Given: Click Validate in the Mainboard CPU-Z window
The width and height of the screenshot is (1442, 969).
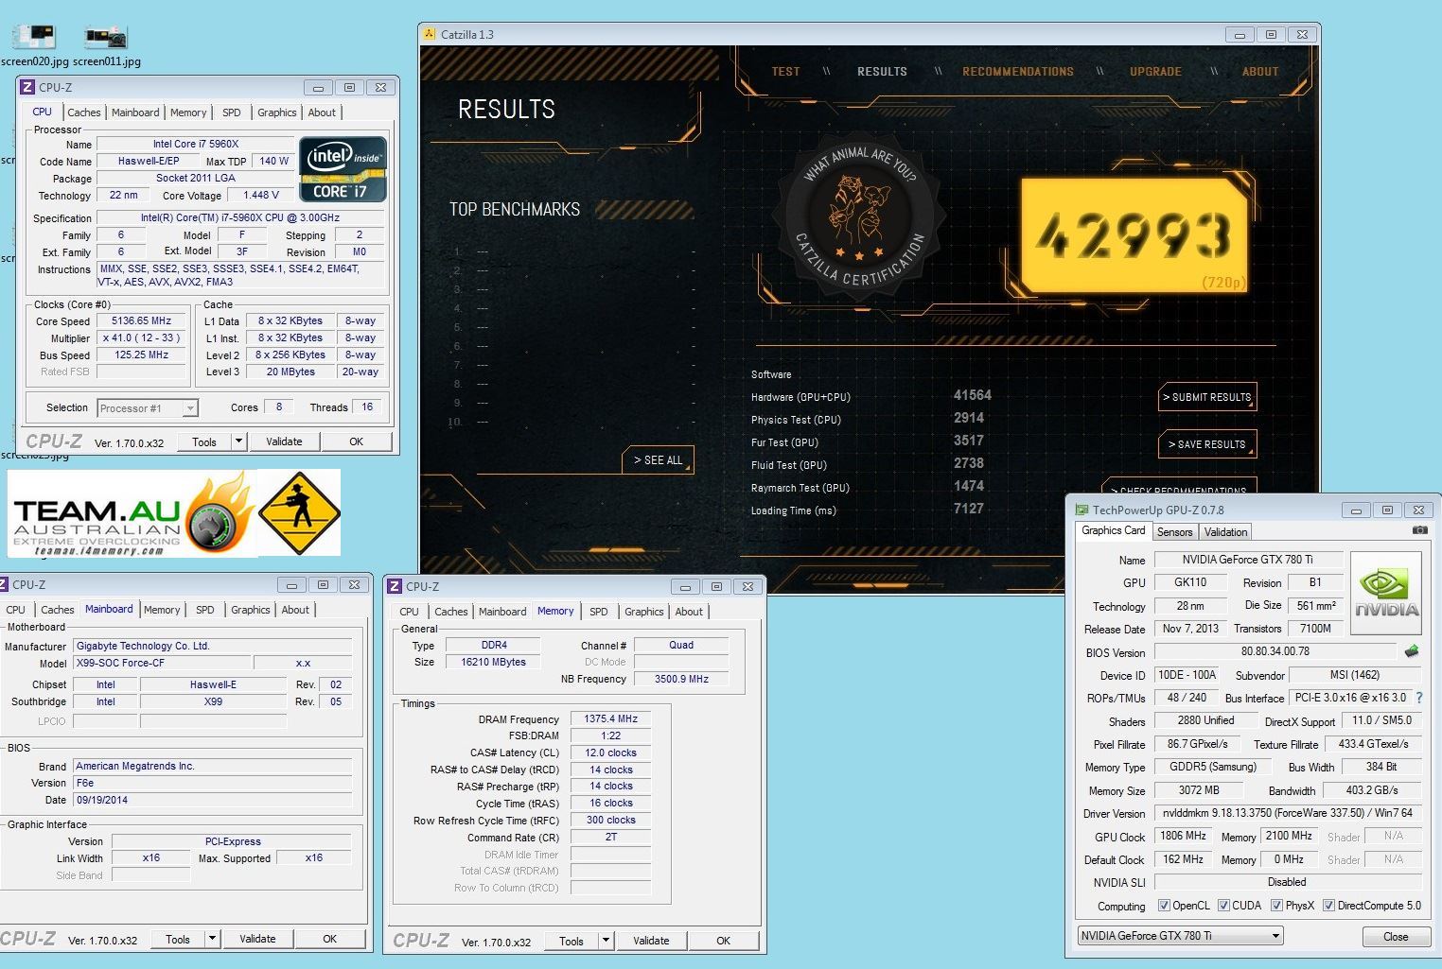Looking at the screenshot, I should pos(257,939).
